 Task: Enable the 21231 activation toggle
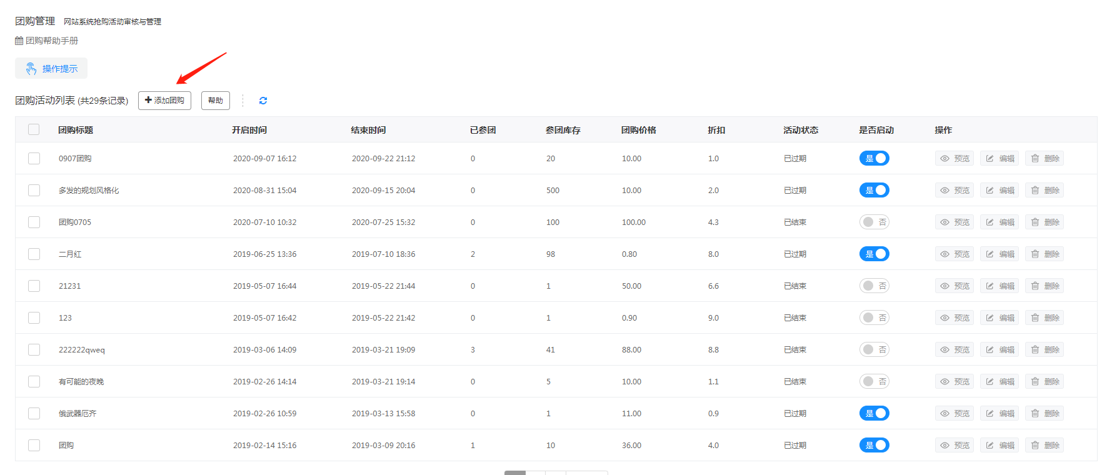pos(874,286)
